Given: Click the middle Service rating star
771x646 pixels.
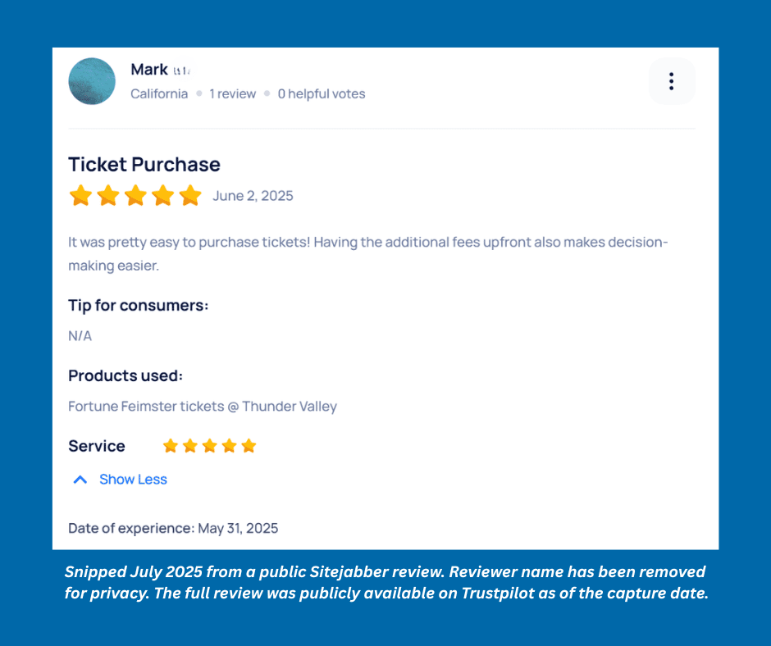Looking at the screenshot, I should tap(210, 446).
